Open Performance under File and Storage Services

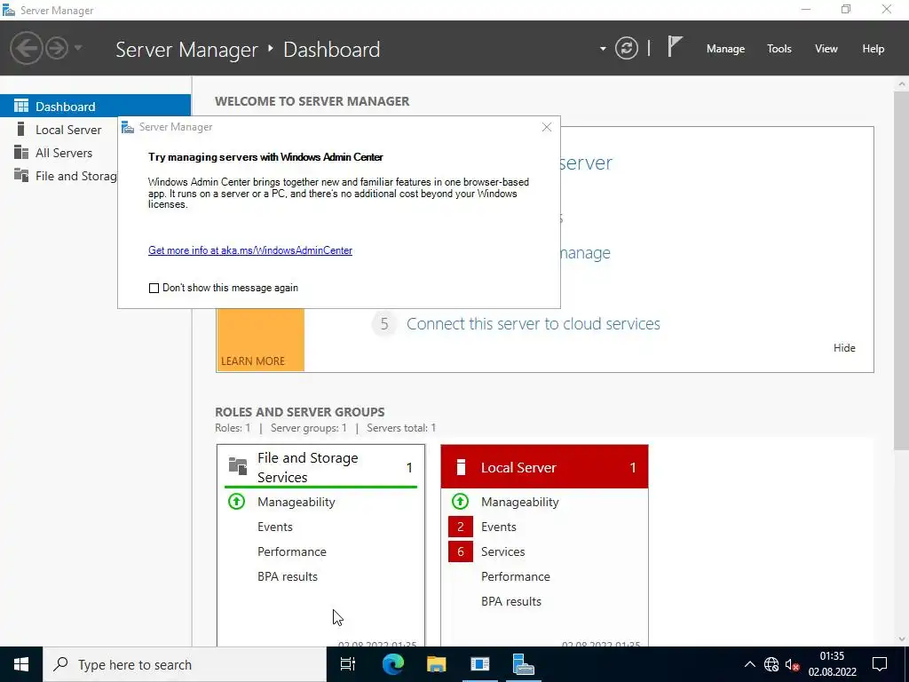(291, 551)
